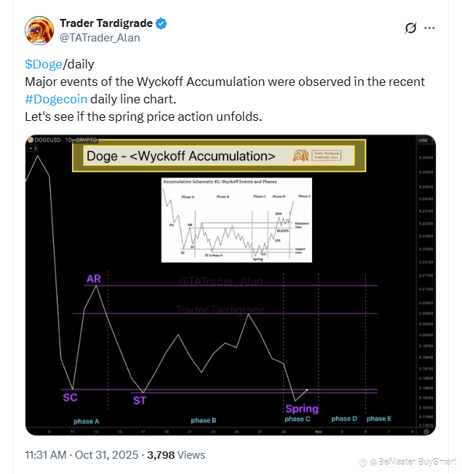Image resolution: width=462 pixels, height=474 pixels.
Task: Click the DOGEUSD coin icon in chart
Action: point(31,139)
